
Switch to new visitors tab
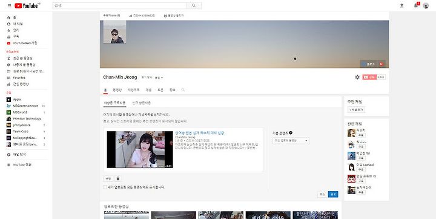(x=141, y=103)
